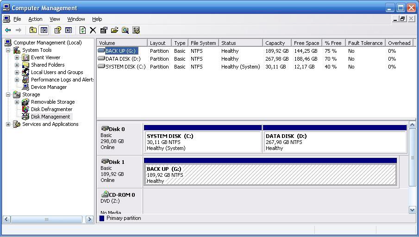Click the CD-ROM 0 drive icon
419x237 pixels.
click(x=105, y=194)
